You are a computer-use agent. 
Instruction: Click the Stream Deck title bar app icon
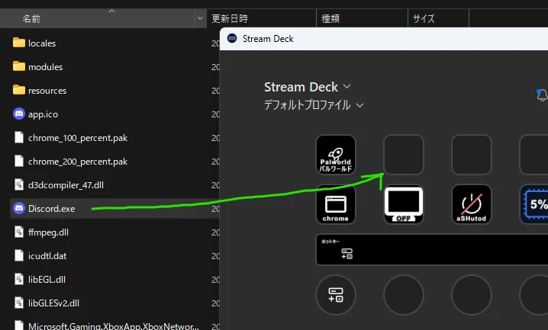pos(232,38)
